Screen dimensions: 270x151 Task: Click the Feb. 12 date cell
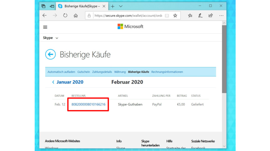coord(60,104)
